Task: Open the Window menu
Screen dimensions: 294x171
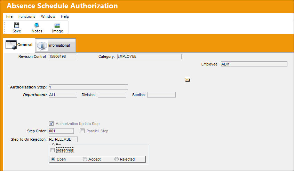Action: [48, 16]
